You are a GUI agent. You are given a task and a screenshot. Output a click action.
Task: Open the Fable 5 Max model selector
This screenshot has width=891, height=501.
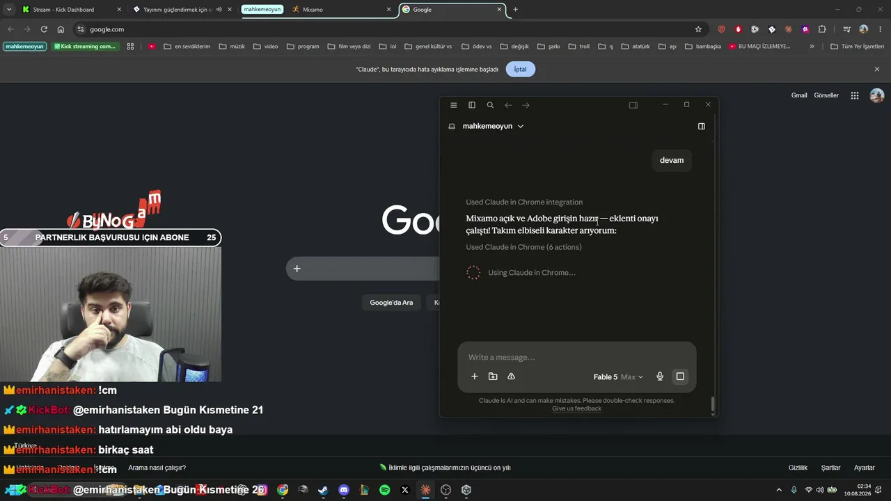618,377
